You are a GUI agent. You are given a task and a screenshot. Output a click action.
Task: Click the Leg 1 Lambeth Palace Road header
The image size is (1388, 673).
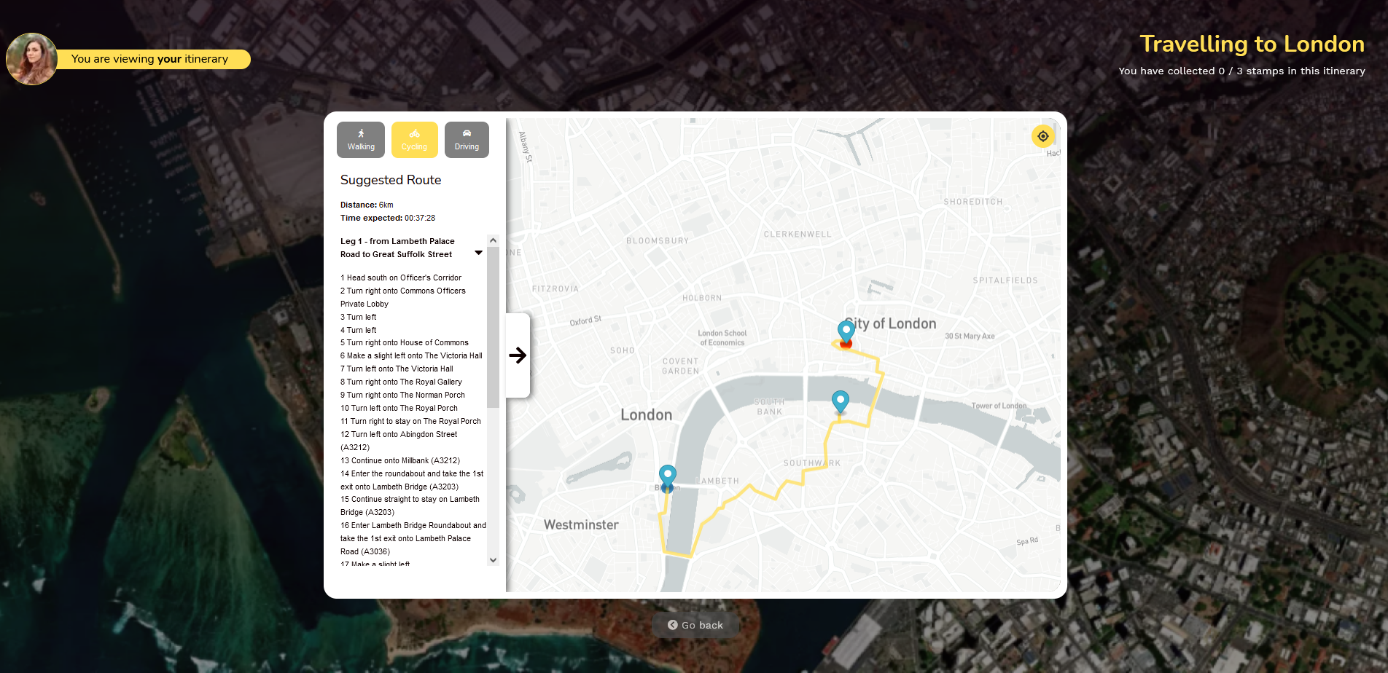(x=397, y=248)
